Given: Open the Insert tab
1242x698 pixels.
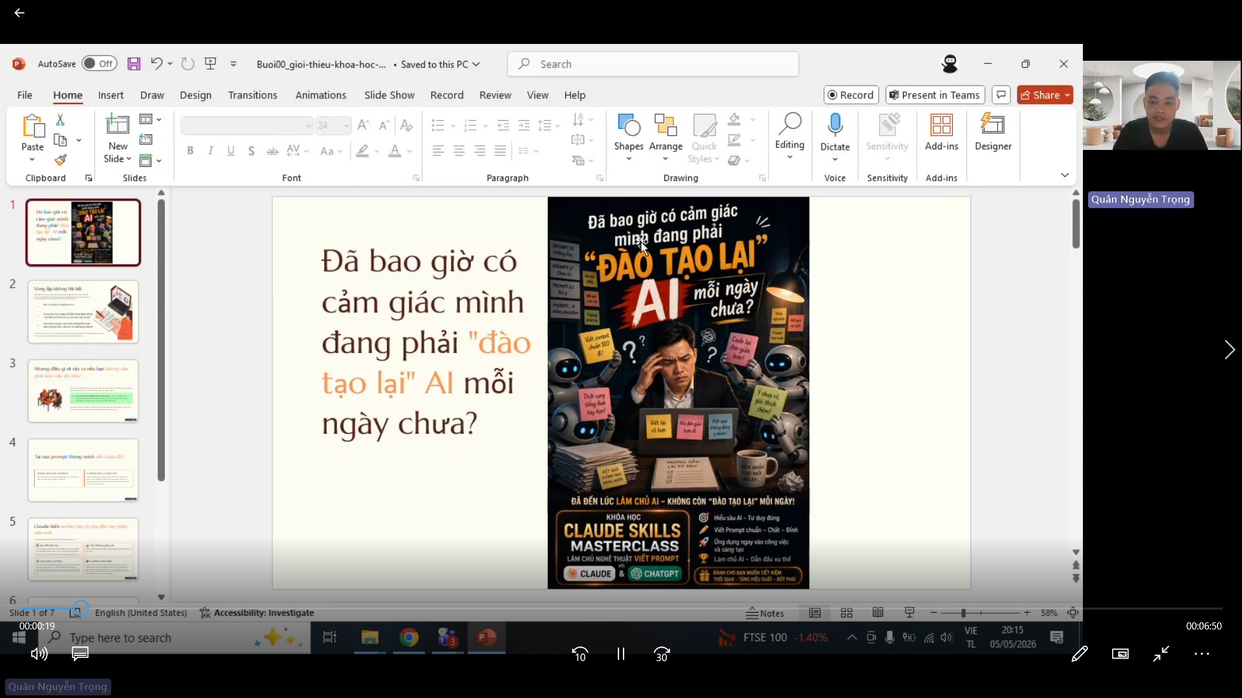Looking at the screenshot, I should tap(111, 95).
